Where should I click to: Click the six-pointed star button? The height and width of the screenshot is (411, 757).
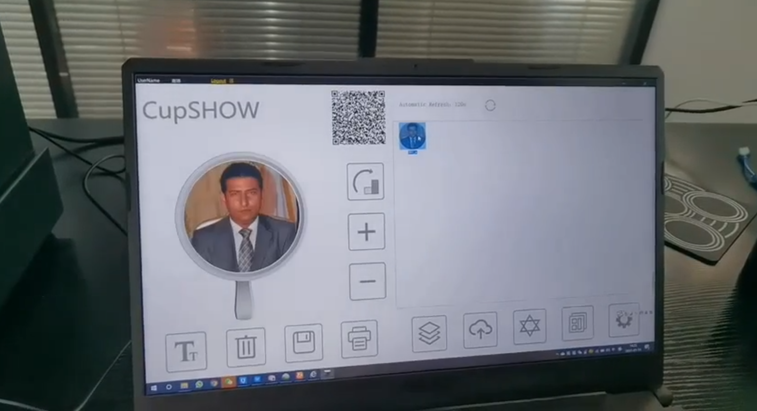[529, 326]
